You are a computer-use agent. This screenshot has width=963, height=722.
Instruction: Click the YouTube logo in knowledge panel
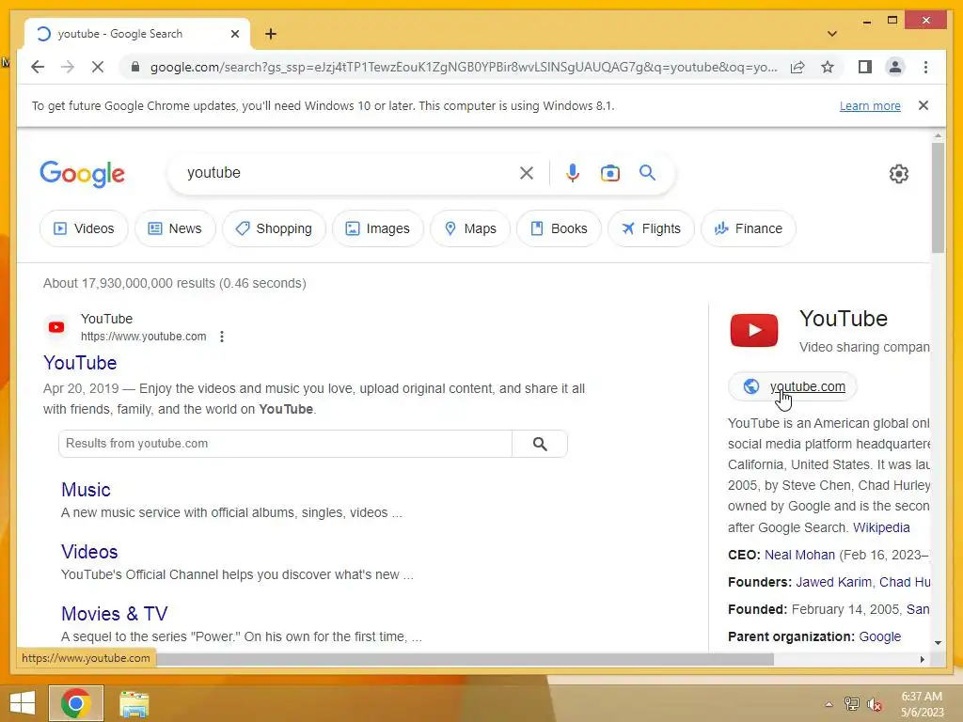coord(753,330)
